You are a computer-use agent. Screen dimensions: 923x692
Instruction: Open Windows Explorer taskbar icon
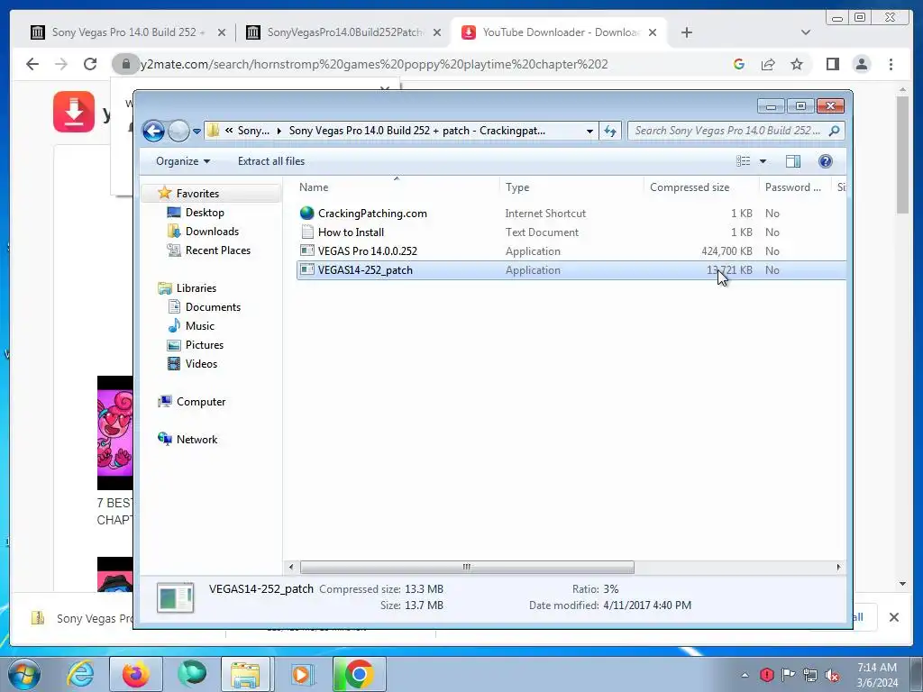(246, 674)
